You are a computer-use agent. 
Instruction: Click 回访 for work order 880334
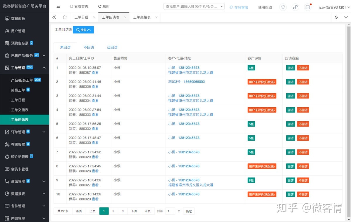[290, 96]
